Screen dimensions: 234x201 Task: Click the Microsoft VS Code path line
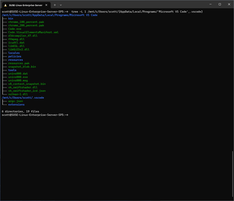coord(50,15)
